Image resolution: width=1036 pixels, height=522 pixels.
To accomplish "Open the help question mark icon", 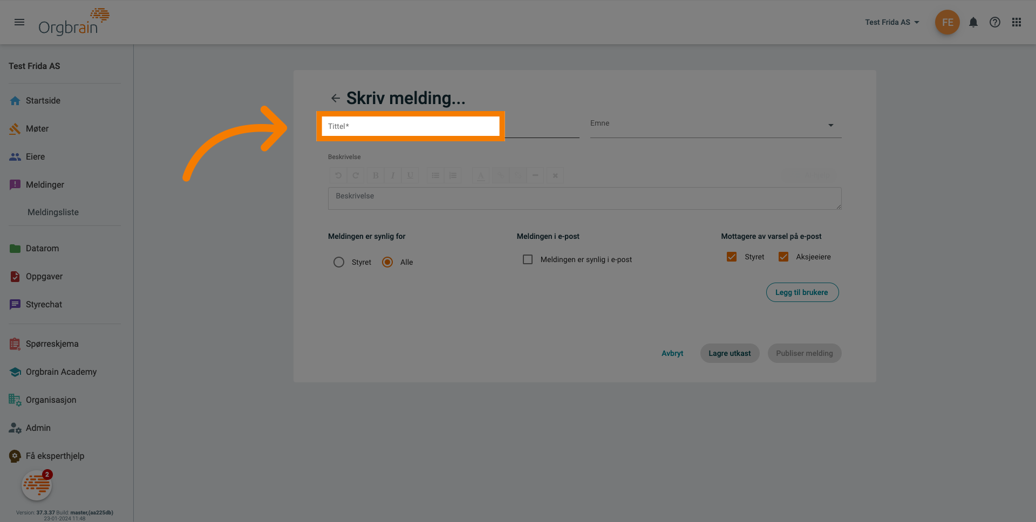I will coord(994,22).
